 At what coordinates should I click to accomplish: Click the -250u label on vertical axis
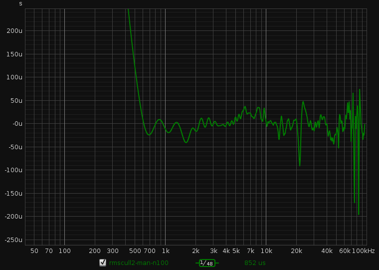tap(13, 240)
